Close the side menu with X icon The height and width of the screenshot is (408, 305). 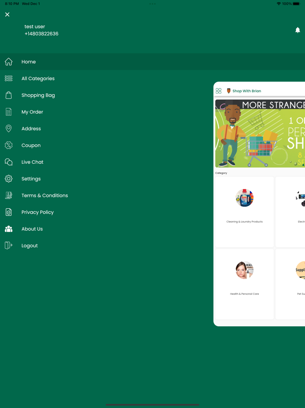[7, 14]
